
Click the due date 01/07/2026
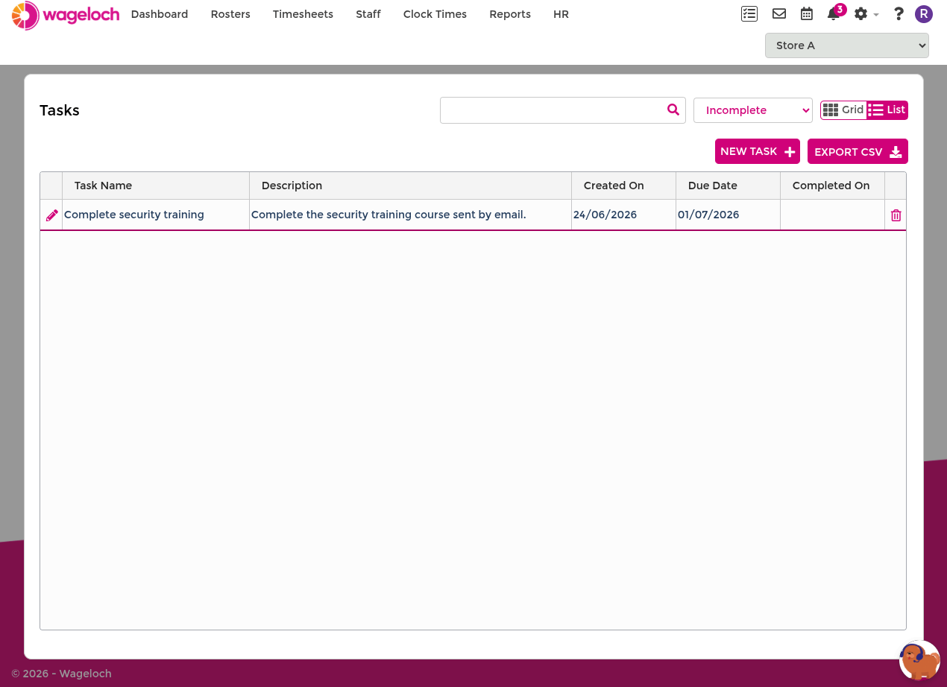pyautogui.click(x=708, y=215)
